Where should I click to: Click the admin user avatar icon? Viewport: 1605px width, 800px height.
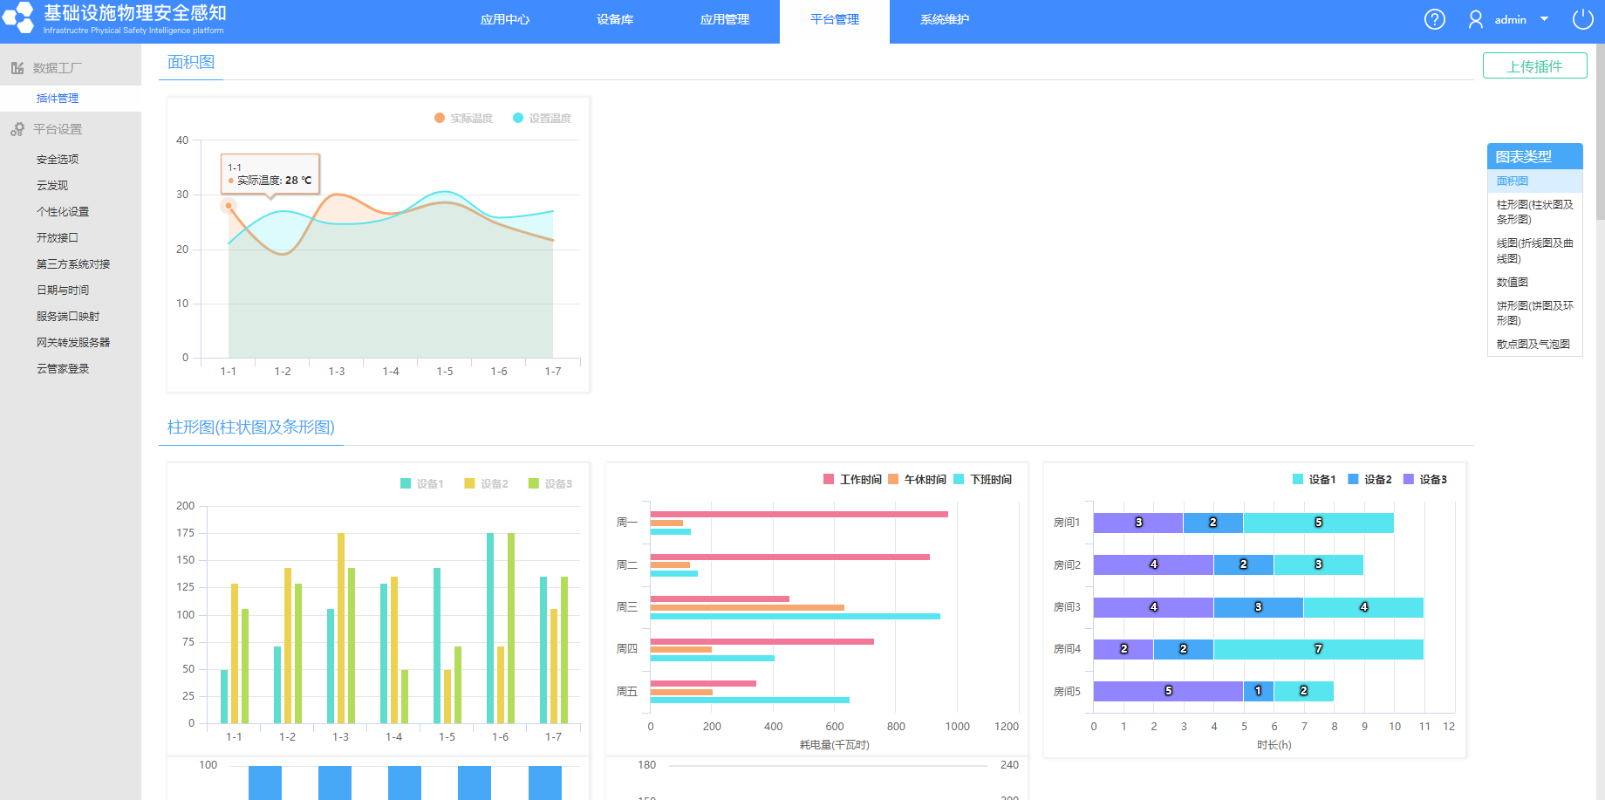click(1476, 19)
